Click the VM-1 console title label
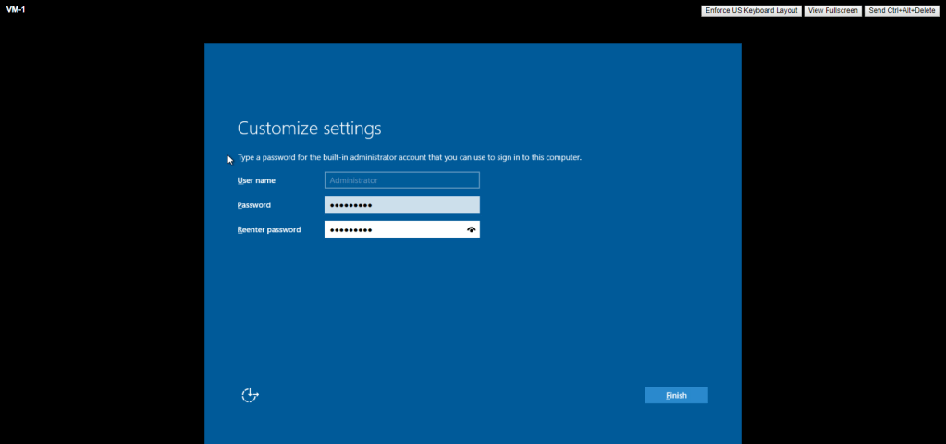Image resolution: width=946 pixels, height=444 pixels. click(16, 9)
